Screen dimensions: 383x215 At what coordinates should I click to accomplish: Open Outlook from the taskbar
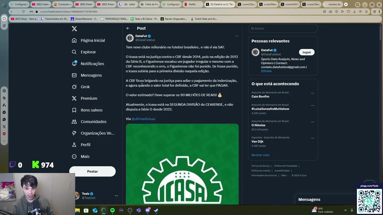click(x=95, y=210)
